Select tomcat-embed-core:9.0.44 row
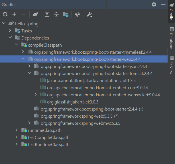 (84, 88)
